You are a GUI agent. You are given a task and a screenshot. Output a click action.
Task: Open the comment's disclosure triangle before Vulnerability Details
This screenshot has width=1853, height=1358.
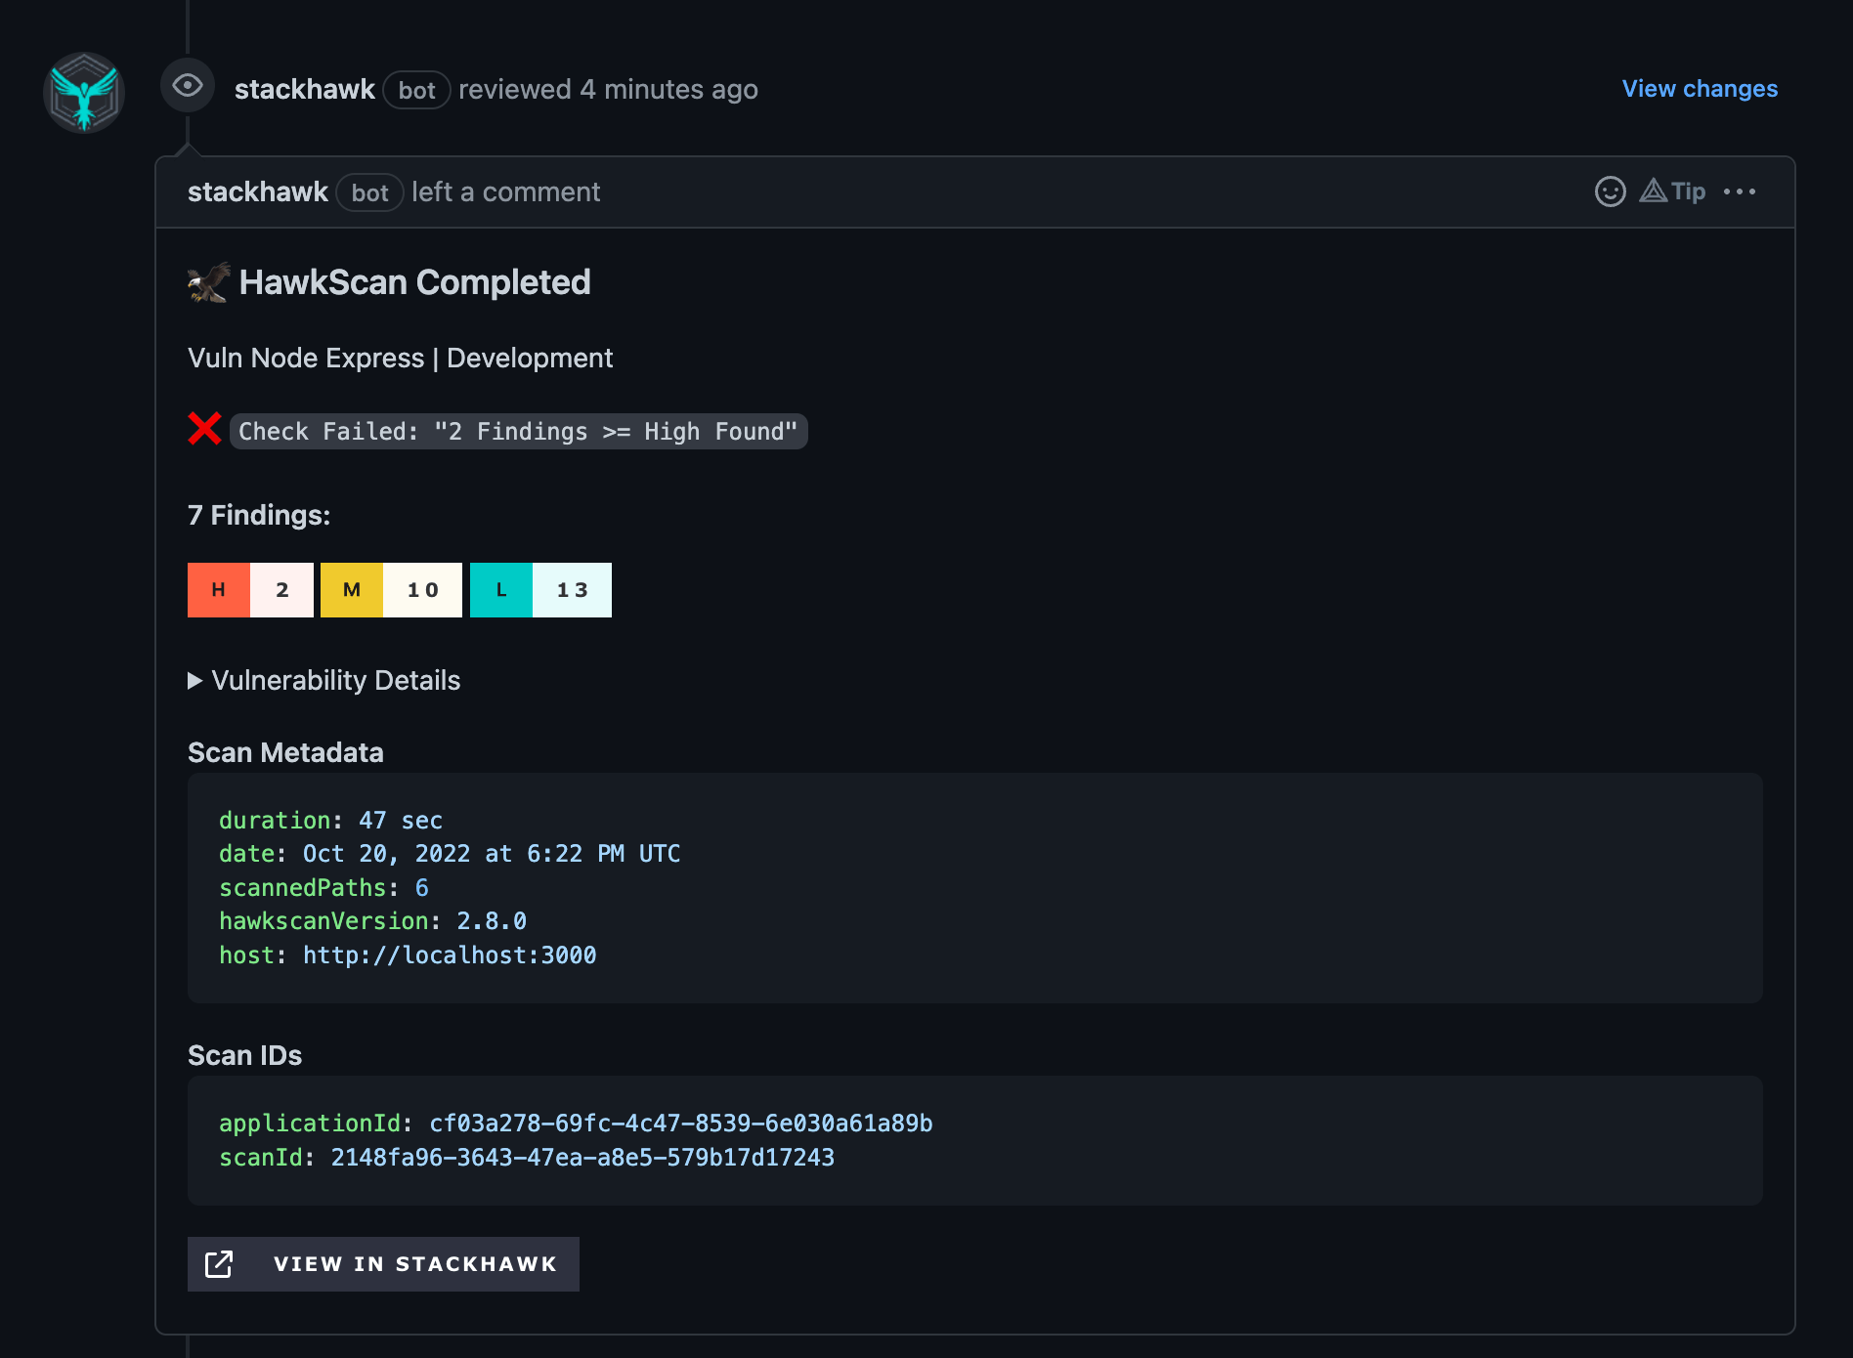pyautogui.click(x=194, y=680)
